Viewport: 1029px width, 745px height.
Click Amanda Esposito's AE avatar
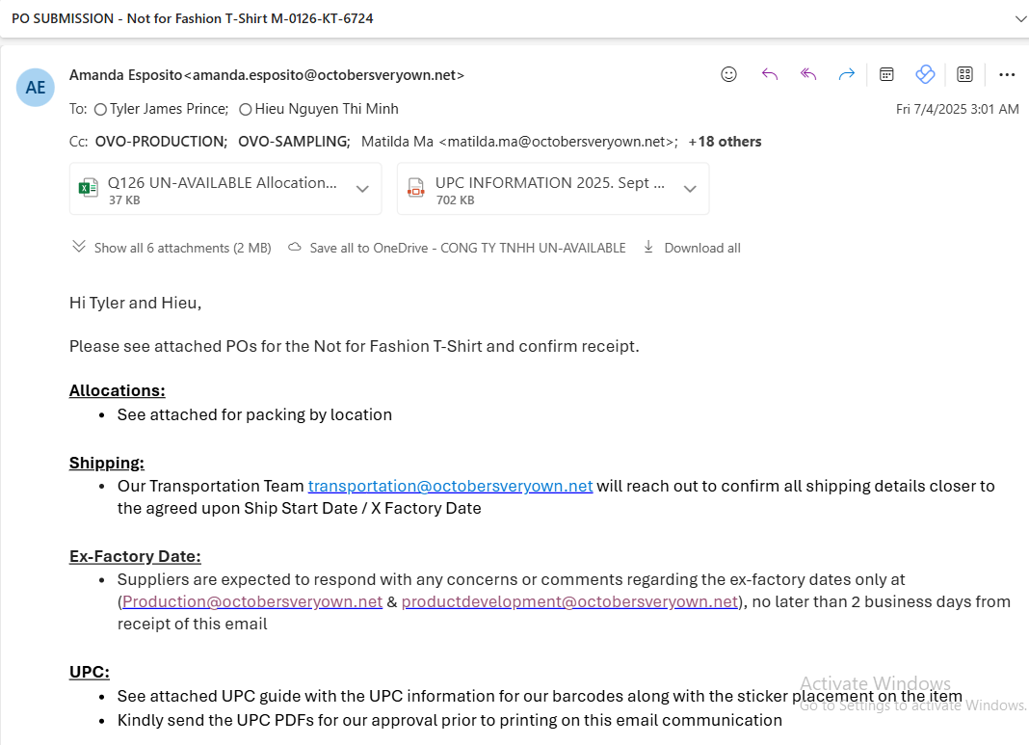point(36,88)
